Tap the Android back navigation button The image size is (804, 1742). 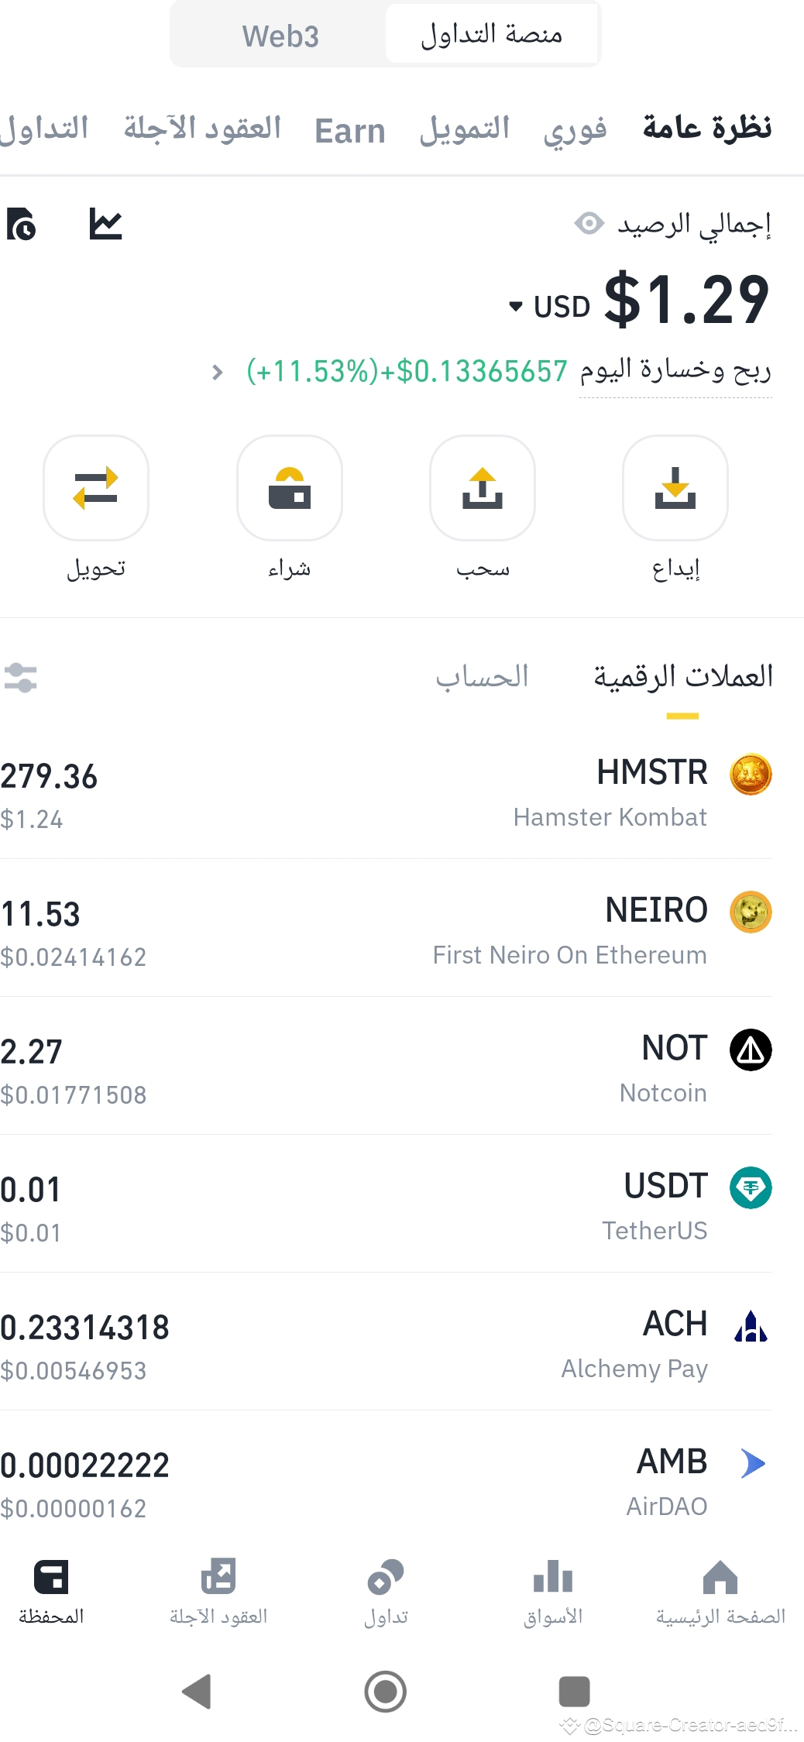196,1690
